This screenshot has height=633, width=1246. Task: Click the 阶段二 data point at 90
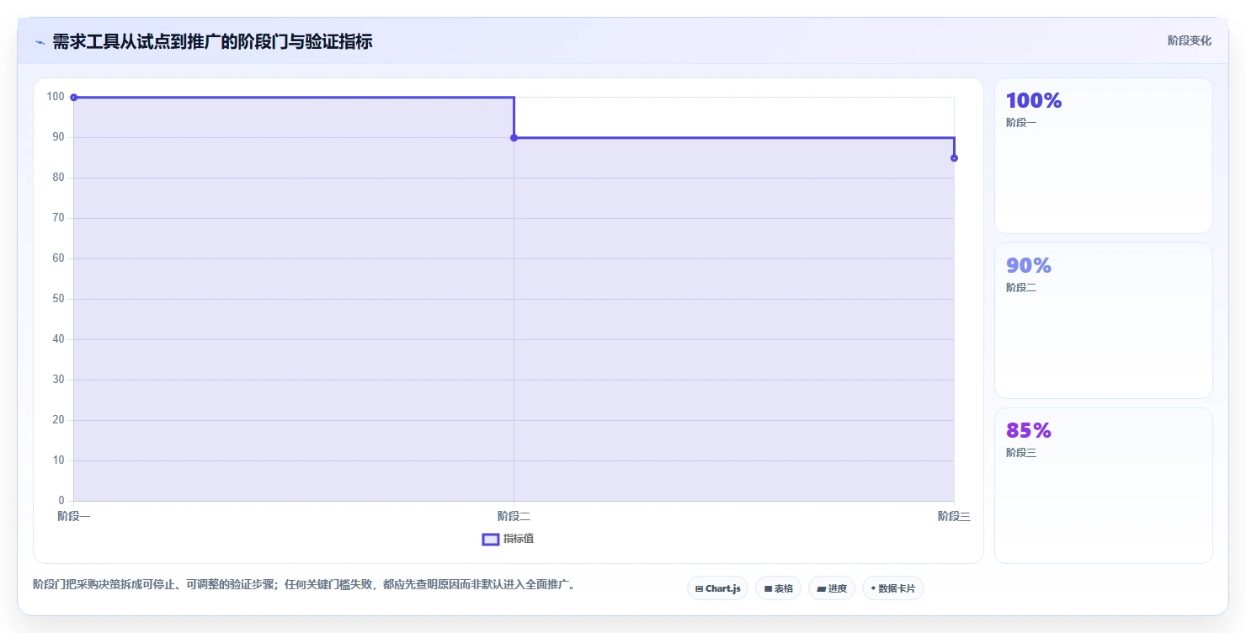(514, 138)
